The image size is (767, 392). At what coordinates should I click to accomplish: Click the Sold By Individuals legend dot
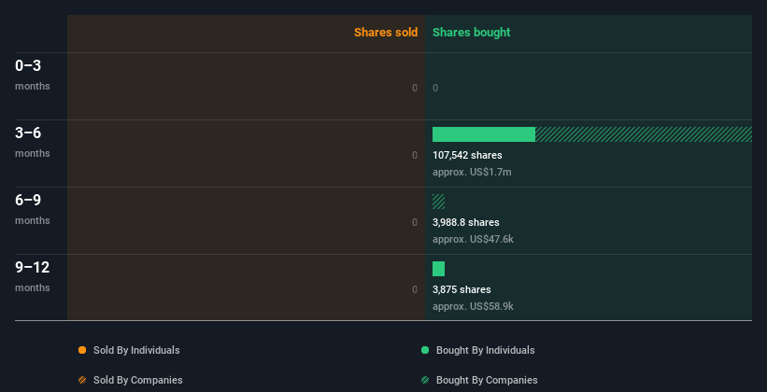pyautogui.click(x=82, y=350)
